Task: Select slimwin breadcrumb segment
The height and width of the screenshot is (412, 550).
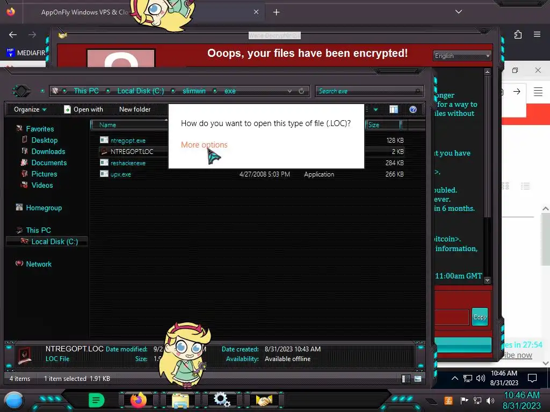Action: [194, 91]
